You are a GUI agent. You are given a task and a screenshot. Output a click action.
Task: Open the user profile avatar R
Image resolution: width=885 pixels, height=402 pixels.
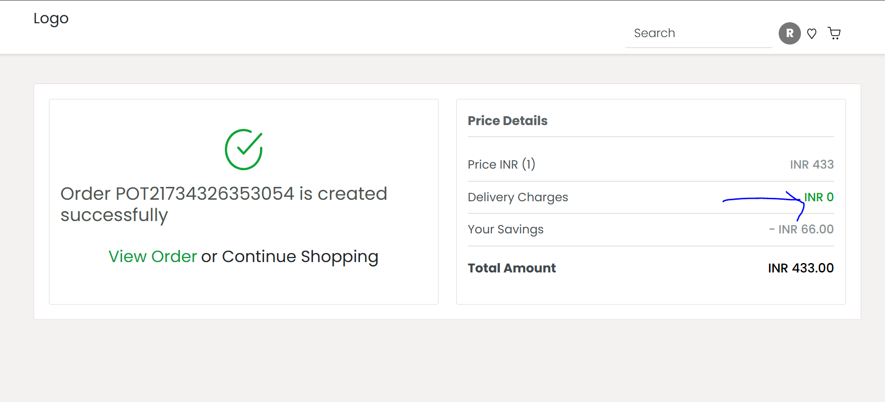click(790, 33)
